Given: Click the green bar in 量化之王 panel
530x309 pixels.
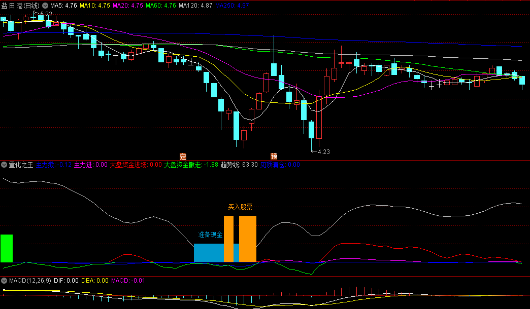Looking at the screenshot, I should [x=7, y=248].
